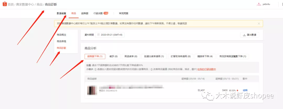
Task: Select the 商品 tab
Action: (74, 13)
